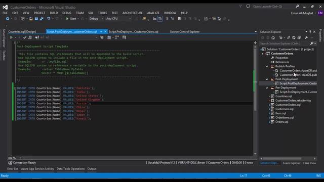
Task: Click the Save All icon
Action: [42, 19]
